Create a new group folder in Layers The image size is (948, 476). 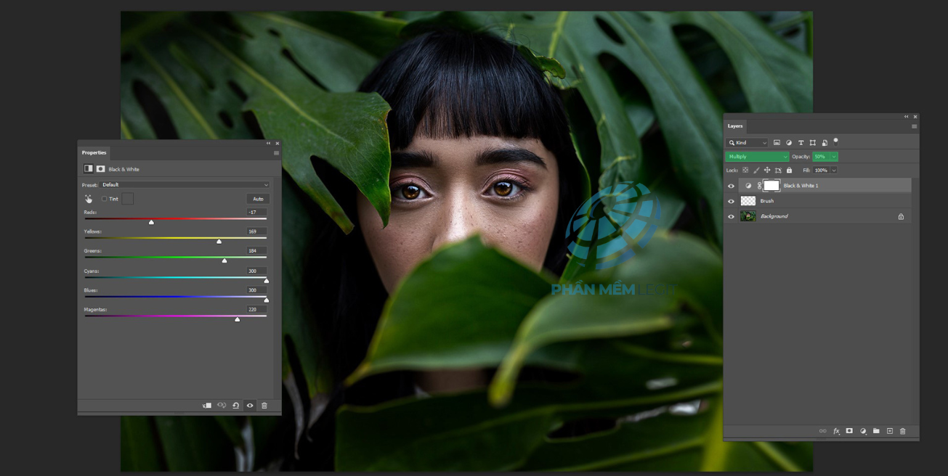876,431
